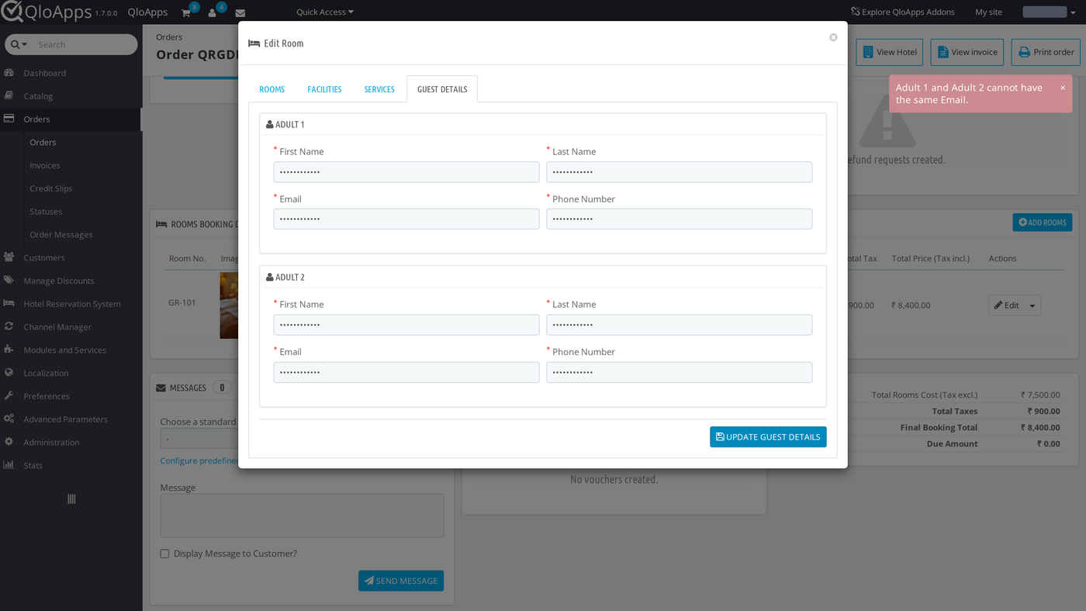
Task: Click the Preferences wrench icon
Action: pyautogui.click(x=9, y=396)
